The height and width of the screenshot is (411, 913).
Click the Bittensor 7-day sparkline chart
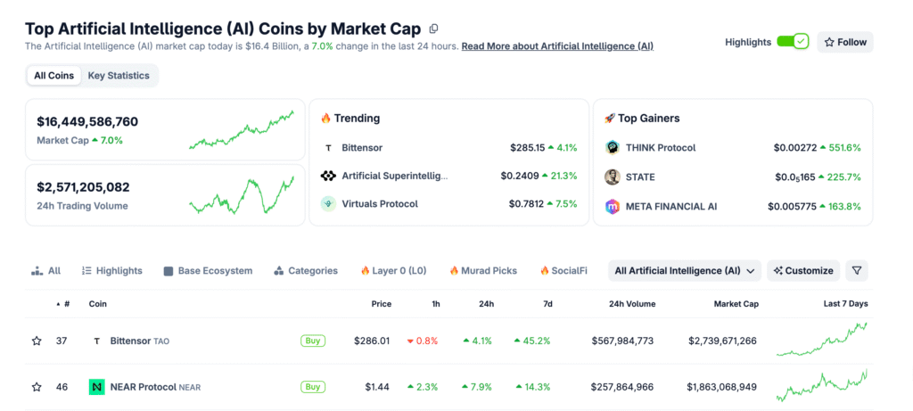[821, 340]
